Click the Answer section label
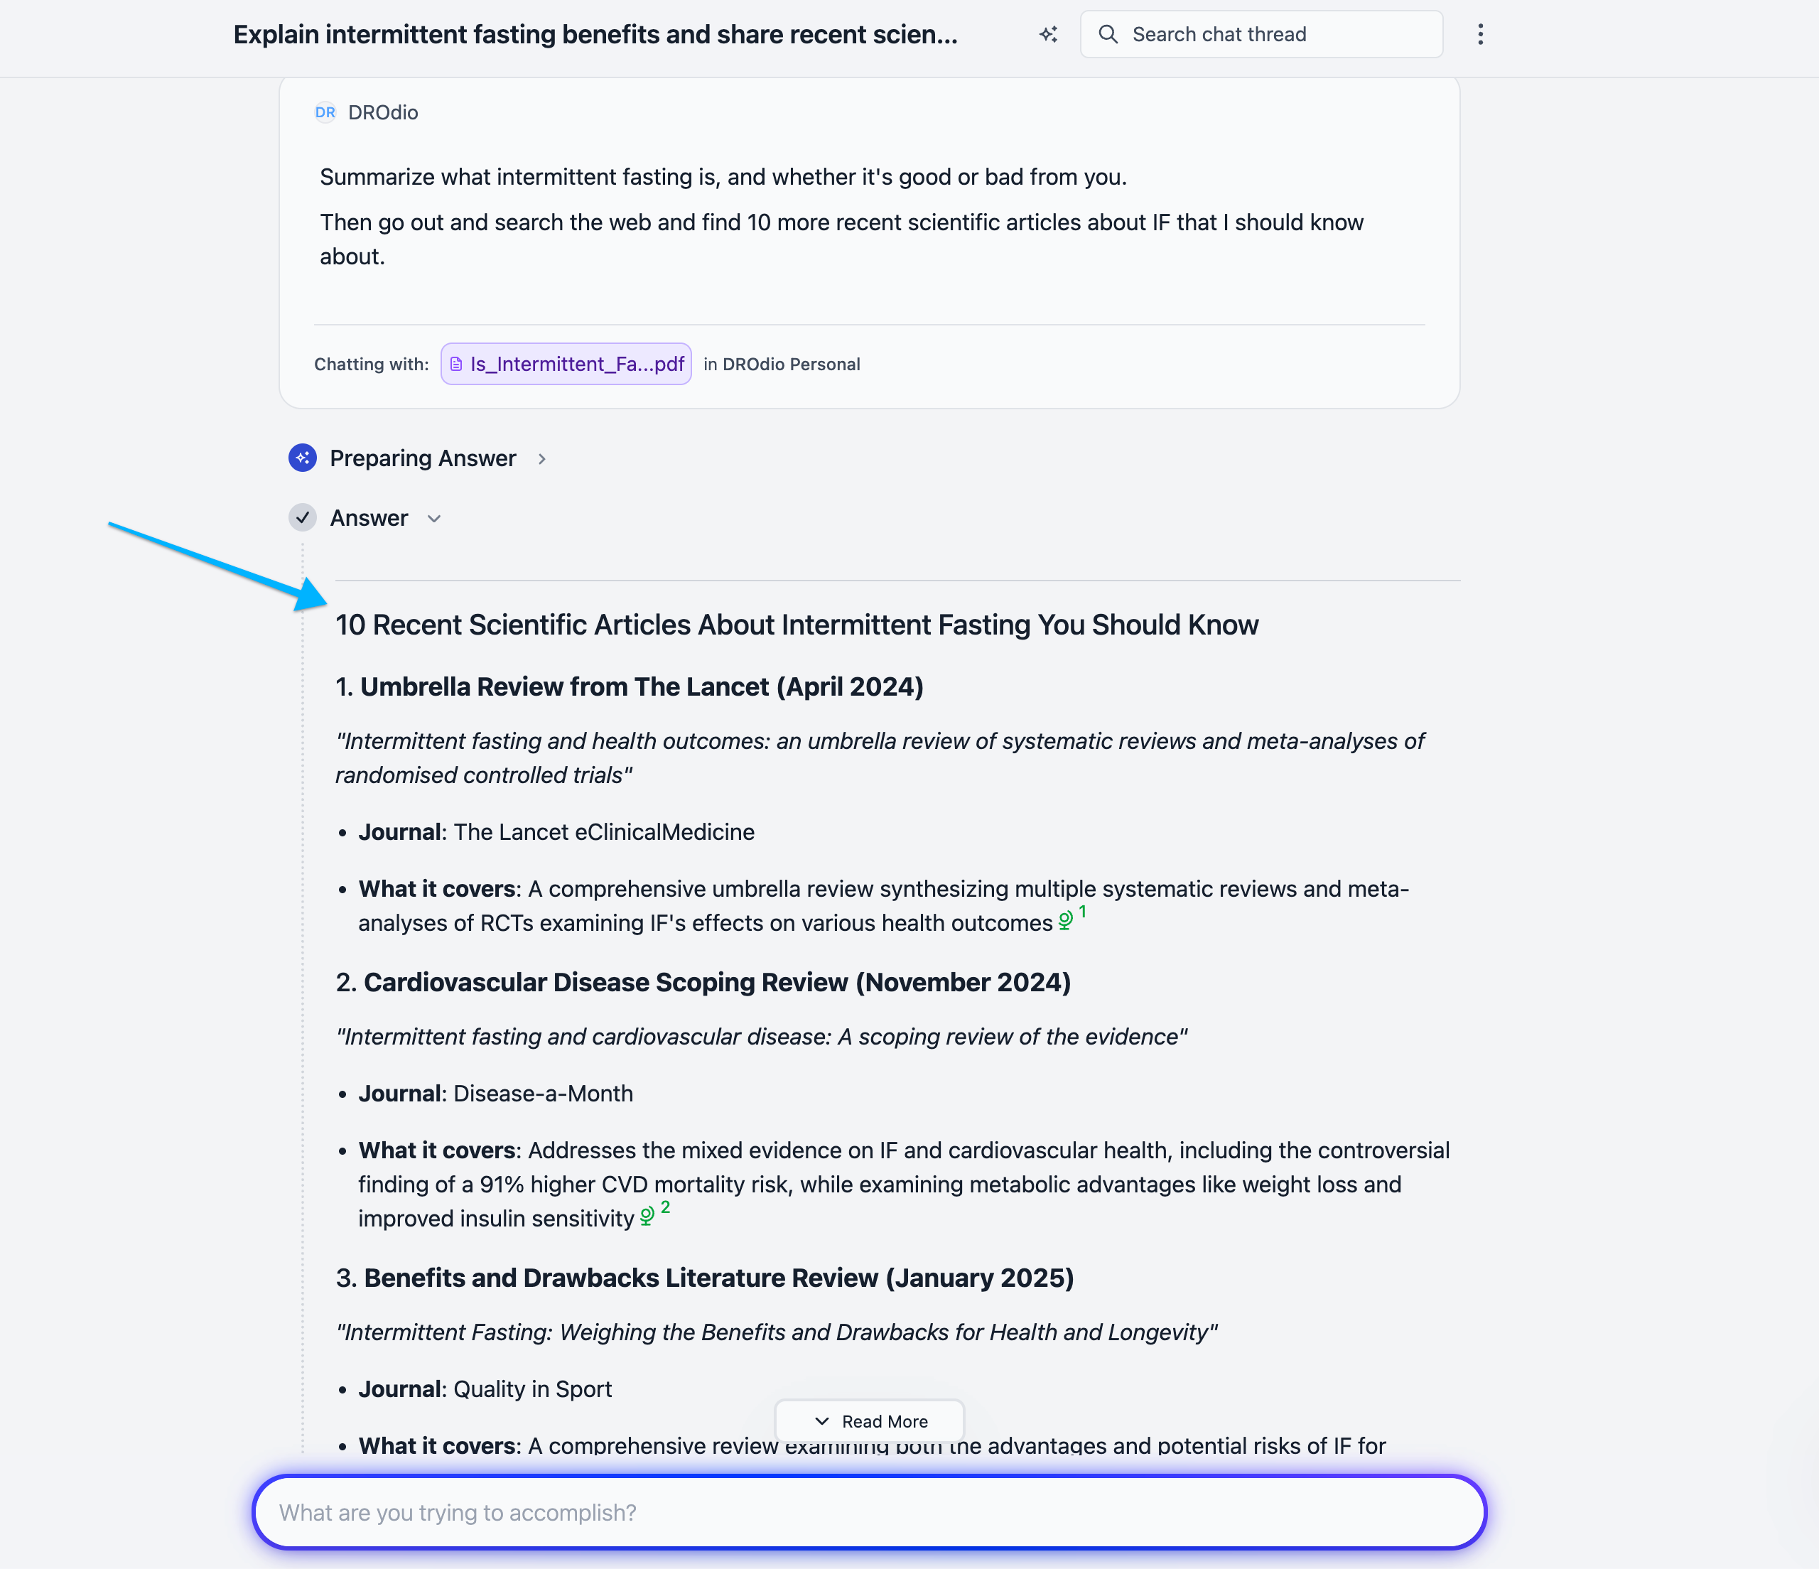This screenshot has height=1569, width=1819. click(x=369, y=518)
